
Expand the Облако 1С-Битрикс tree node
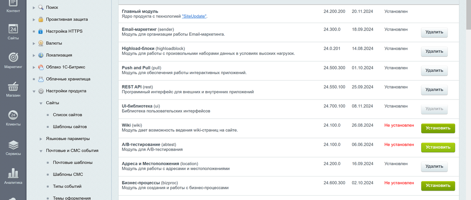click(x=34, y=67)
